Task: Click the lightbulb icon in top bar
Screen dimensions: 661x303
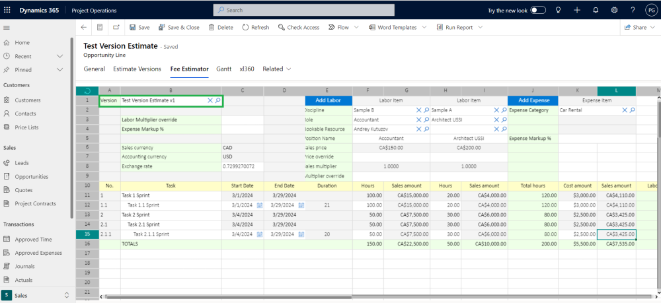Action: [x=559, y=11]
